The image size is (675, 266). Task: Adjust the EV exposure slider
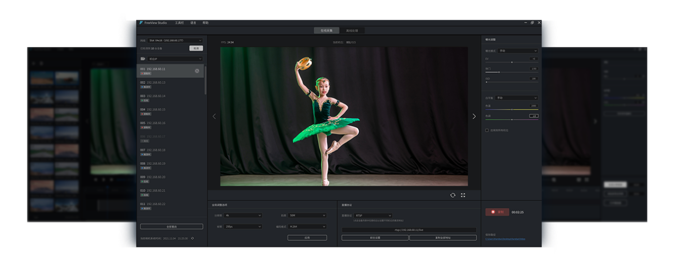coord(512,62)
